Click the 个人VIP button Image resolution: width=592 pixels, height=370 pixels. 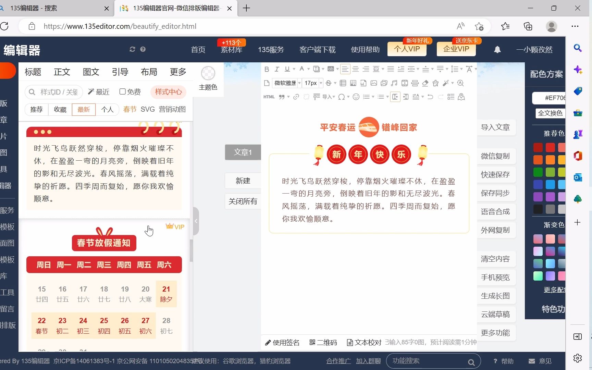pos(407,49)
